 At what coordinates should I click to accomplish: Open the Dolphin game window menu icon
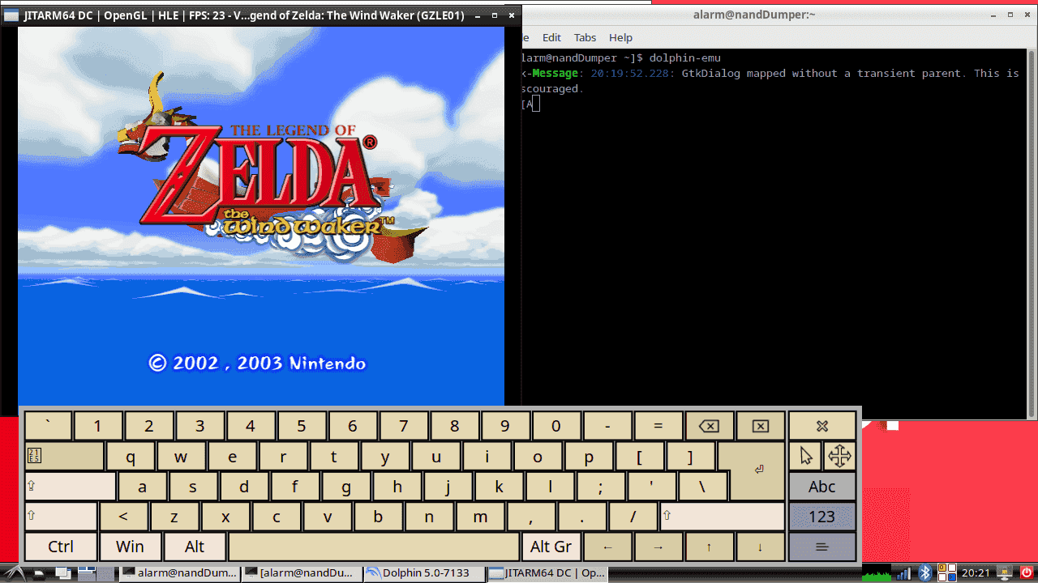[x=11, y=15]
